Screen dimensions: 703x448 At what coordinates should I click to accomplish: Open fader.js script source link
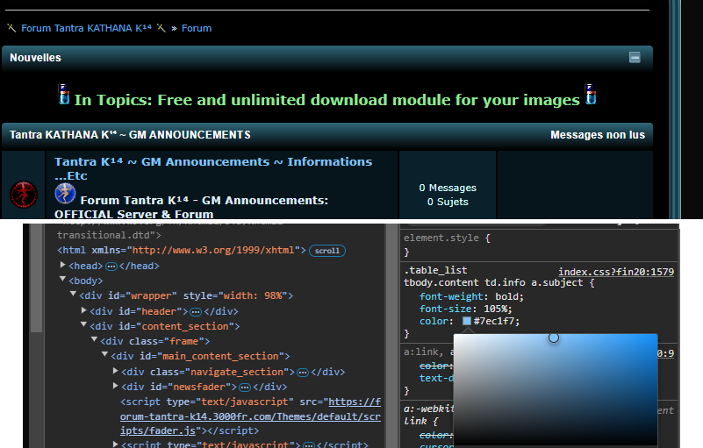[251, 416]
